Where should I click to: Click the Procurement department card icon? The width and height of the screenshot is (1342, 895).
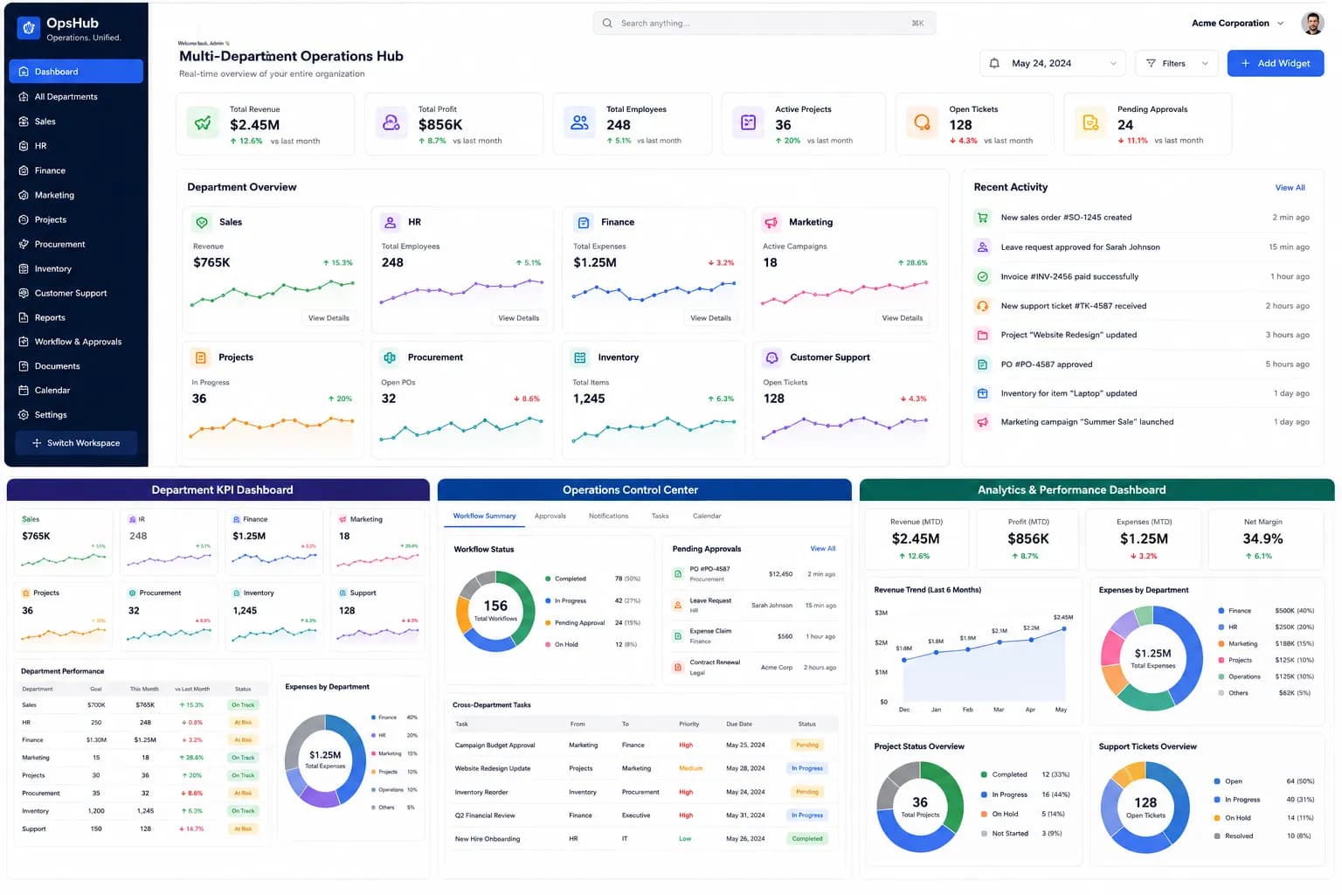390,357
